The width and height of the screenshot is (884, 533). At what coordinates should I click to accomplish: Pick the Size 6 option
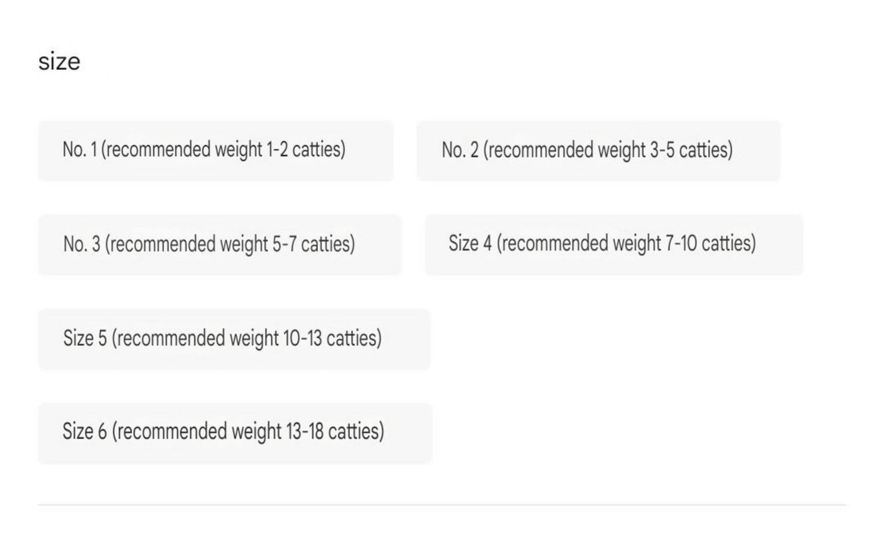(x=235, y=433)
